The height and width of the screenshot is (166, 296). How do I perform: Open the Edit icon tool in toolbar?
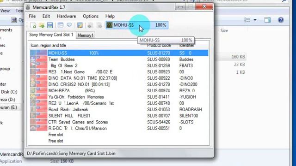pyautogui.click(x=80, y=25)
